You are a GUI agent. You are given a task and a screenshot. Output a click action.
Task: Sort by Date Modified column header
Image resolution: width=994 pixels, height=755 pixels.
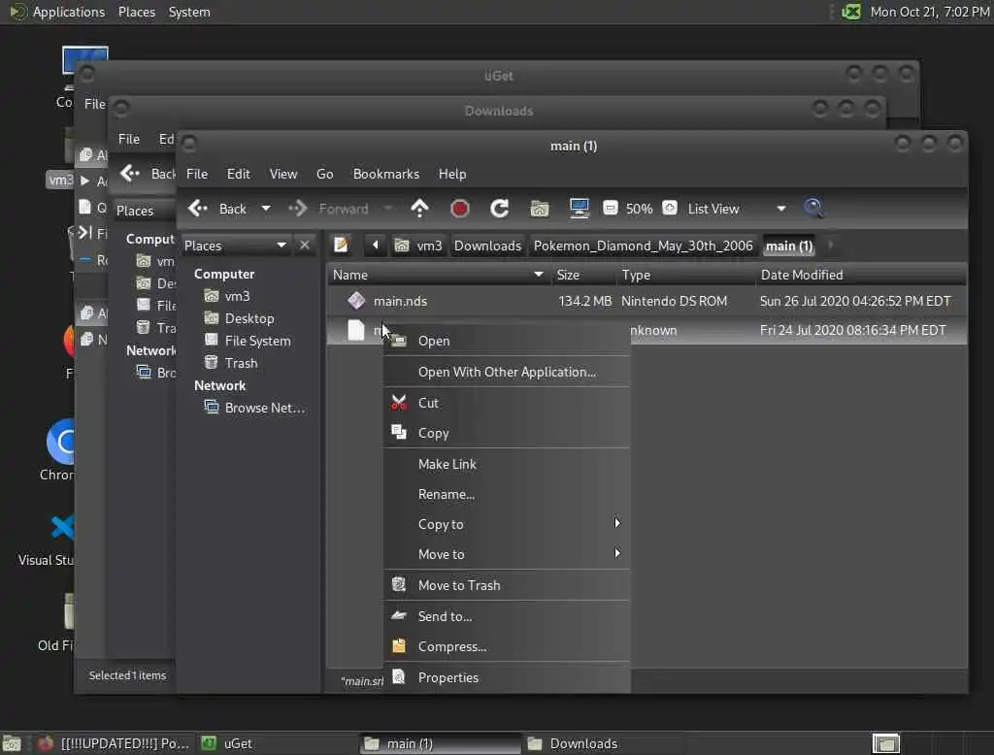pos(861,275)
